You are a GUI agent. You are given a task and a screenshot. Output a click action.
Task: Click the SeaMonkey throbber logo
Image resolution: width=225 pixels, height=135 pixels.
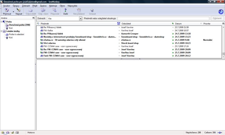[x=221, y=12]
